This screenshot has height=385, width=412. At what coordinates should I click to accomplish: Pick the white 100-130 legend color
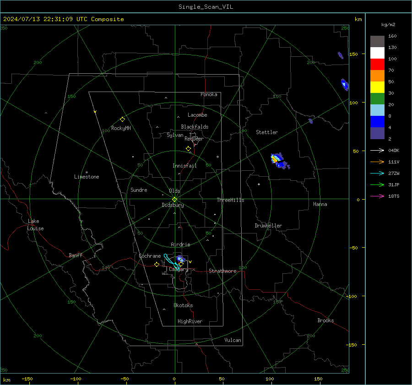pos(377,53)
